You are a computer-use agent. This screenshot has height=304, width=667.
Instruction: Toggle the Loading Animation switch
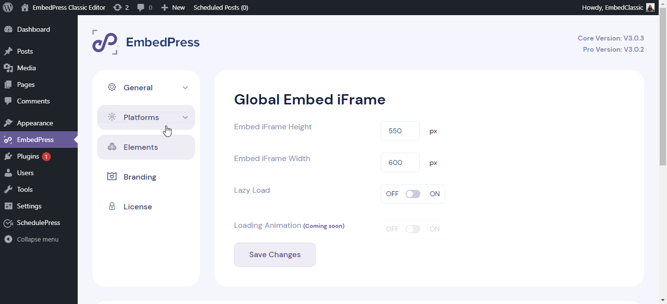(x=413, y=229)
